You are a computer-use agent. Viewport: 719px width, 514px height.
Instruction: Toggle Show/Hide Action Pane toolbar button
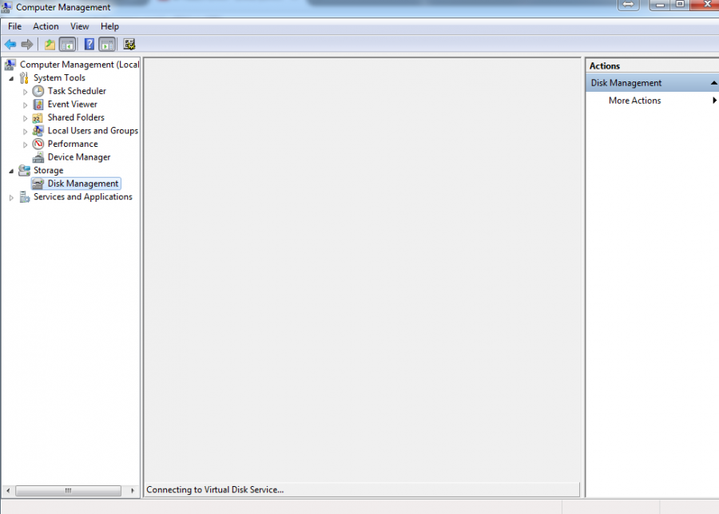108,45
